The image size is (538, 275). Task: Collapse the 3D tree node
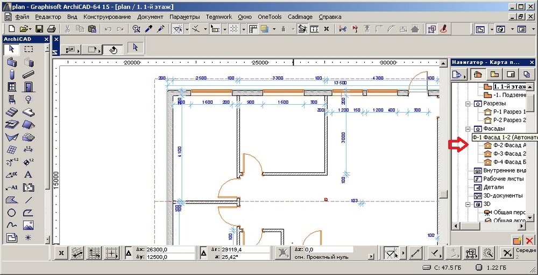468,204
